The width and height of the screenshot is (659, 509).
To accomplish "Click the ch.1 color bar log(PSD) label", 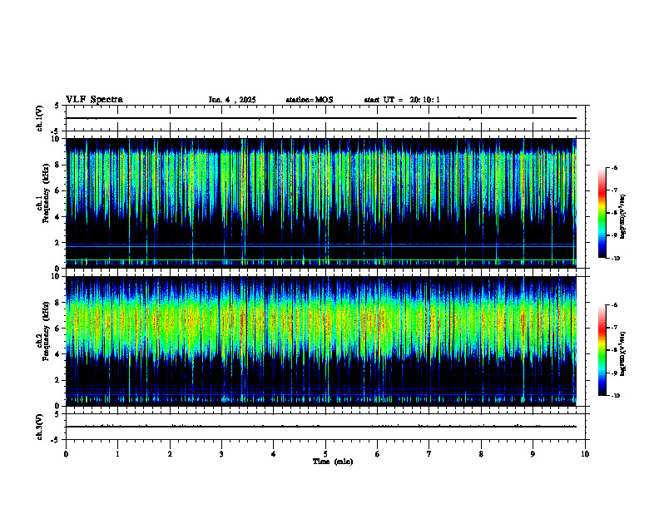I will [623, 217].
